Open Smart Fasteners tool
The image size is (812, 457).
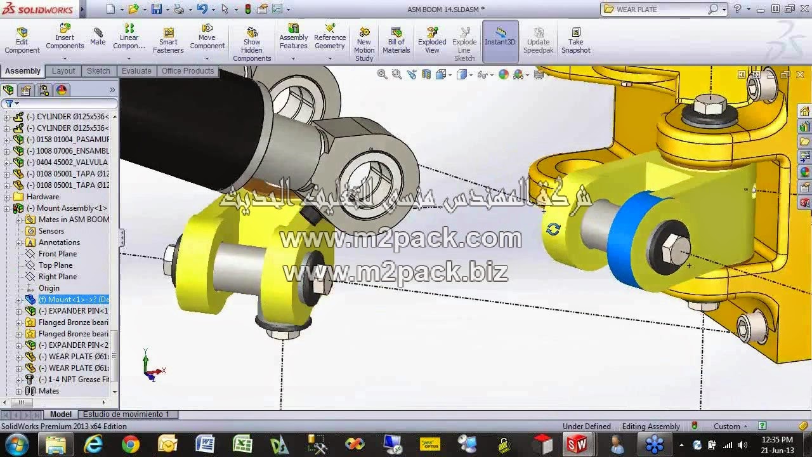click(x=168, y=41)
